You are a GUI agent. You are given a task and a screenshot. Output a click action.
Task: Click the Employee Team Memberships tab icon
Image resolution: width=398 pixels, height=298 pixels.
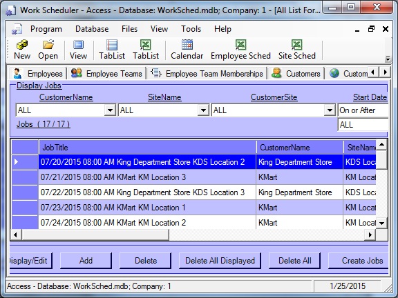[x=155, y=73]
